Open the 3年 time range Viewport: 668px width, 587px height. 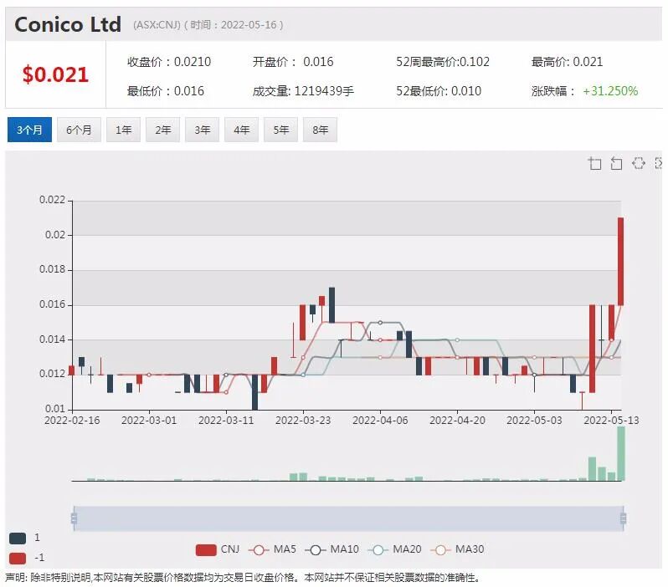coord(202,130)
